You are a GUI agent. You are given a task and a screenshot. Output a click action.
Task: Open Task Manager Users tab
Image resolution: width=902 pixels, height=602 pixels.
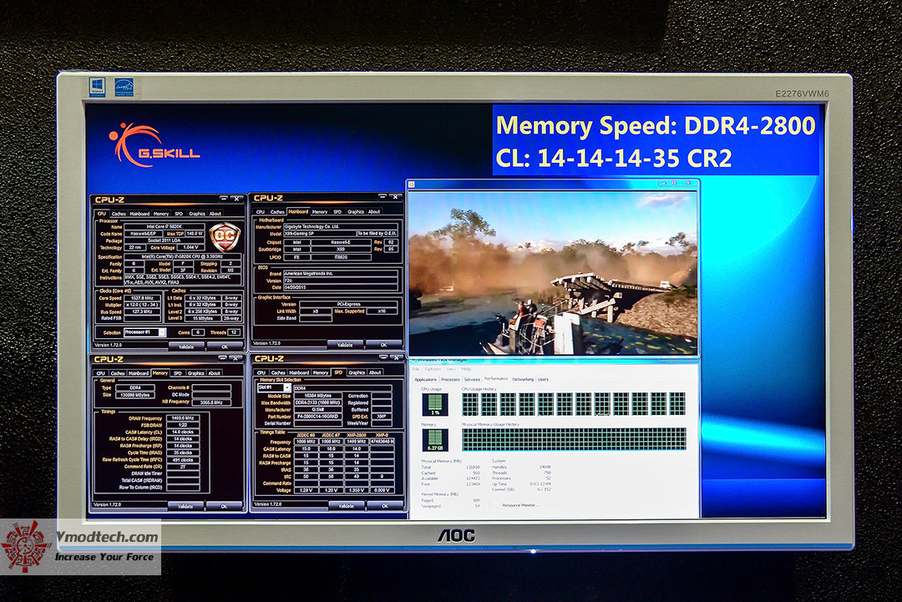(543, 379)
